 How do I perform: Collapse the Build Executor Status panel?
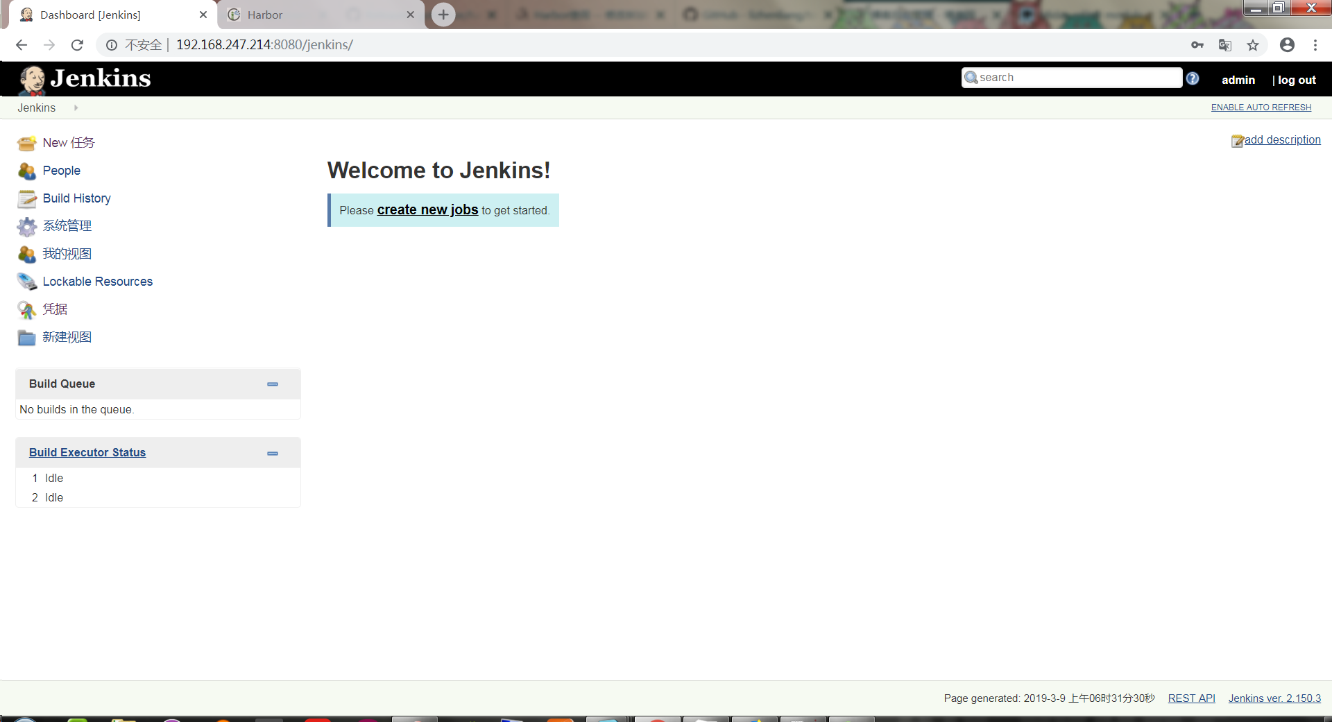[x=273, y=454]
